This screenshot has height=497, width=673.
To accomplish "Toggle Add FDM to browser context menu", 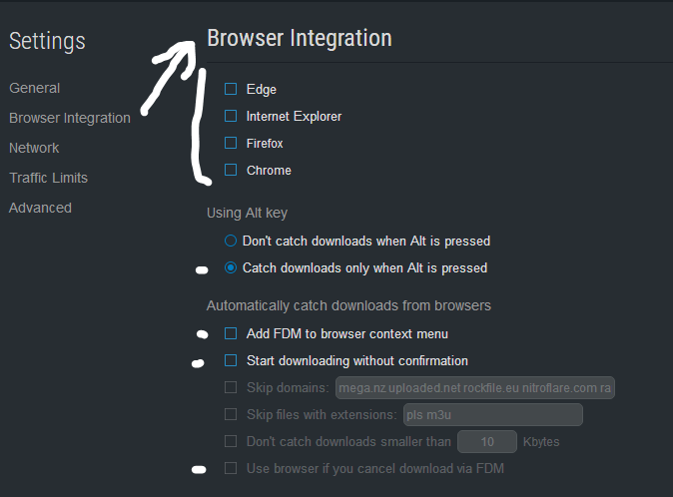I will [x=231, y=333].
